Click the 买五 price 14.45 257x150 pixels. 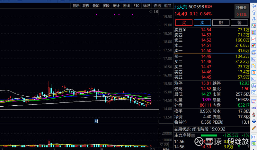point(206,77)
